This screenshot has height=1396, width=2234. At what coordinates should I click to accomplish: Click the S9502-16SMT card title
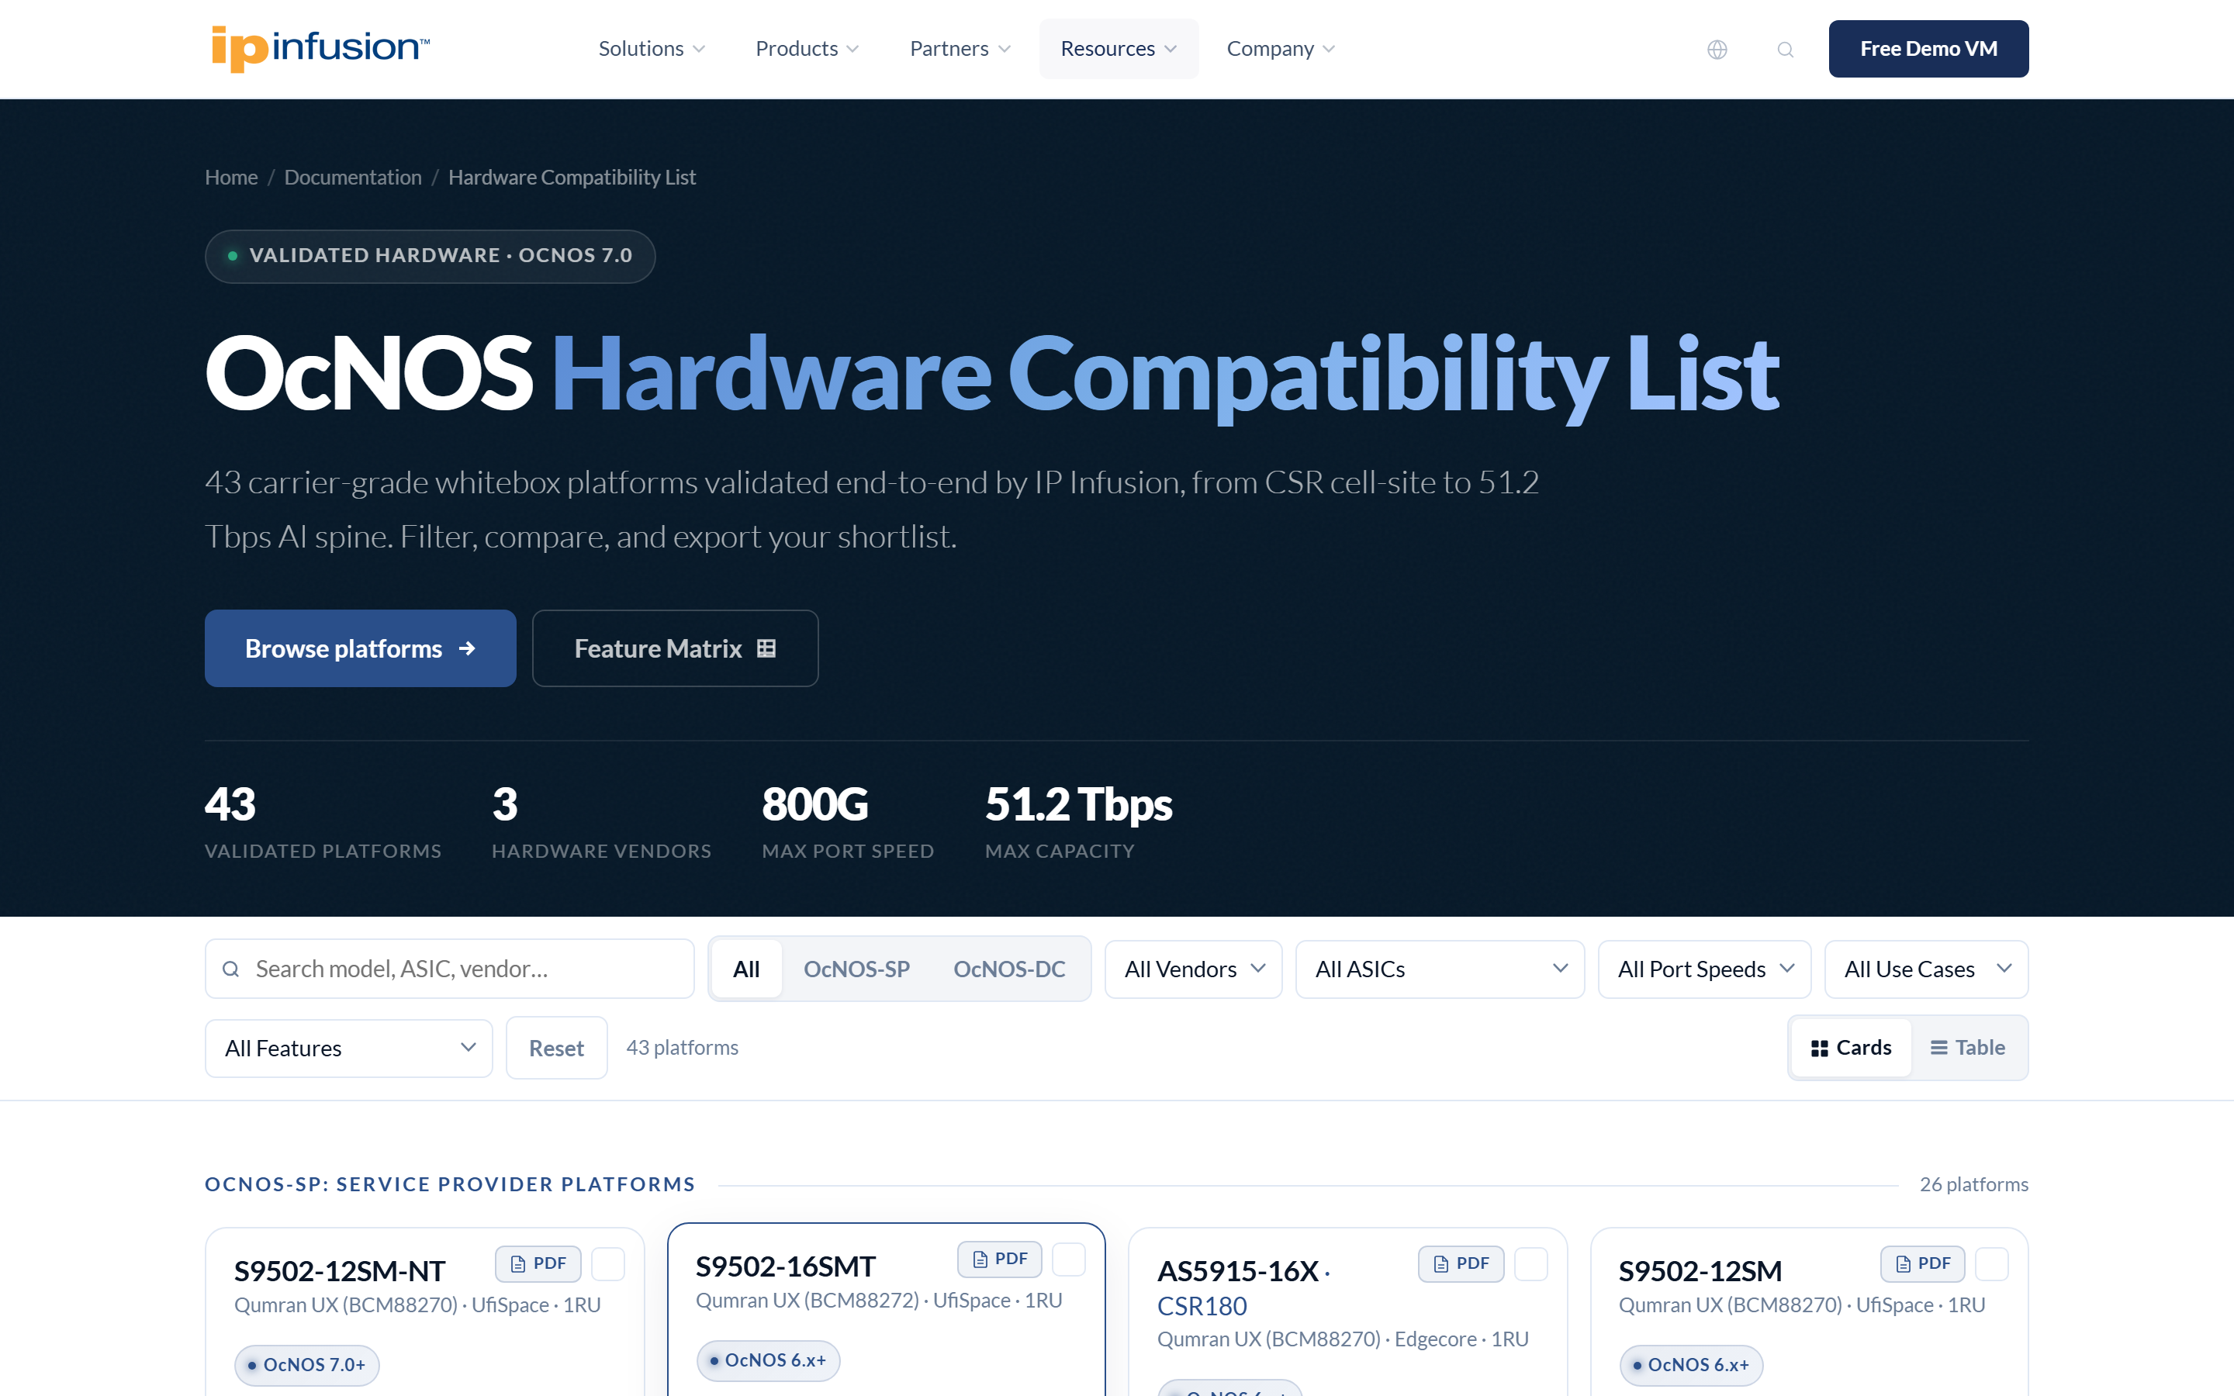click(786, 1266)
